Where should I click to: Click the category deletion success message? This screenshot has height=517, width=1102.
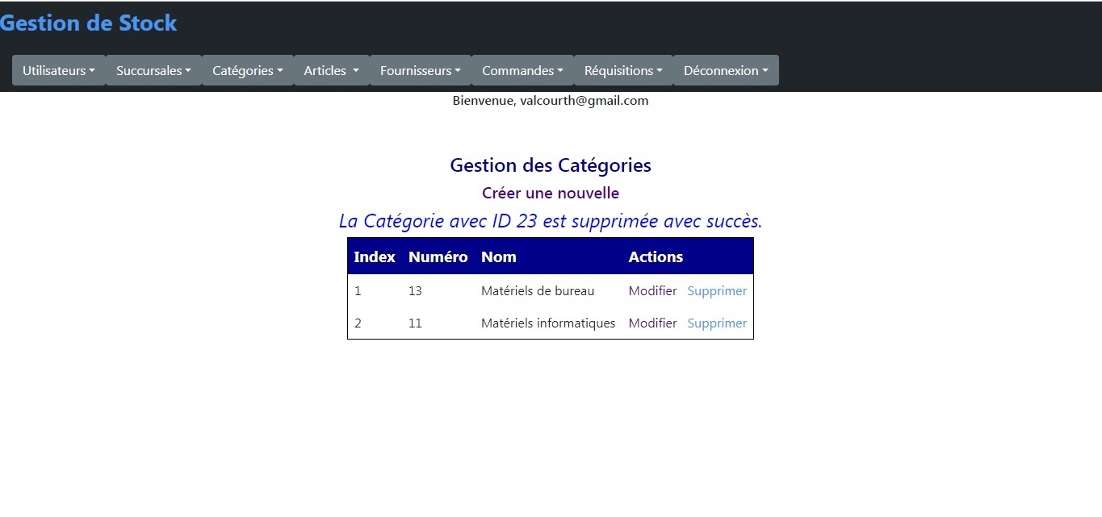pos(551,221)
